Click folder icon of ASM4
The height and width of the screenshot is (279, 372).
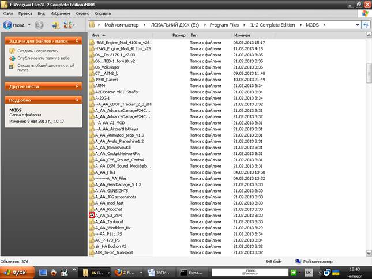coord(92,85)
